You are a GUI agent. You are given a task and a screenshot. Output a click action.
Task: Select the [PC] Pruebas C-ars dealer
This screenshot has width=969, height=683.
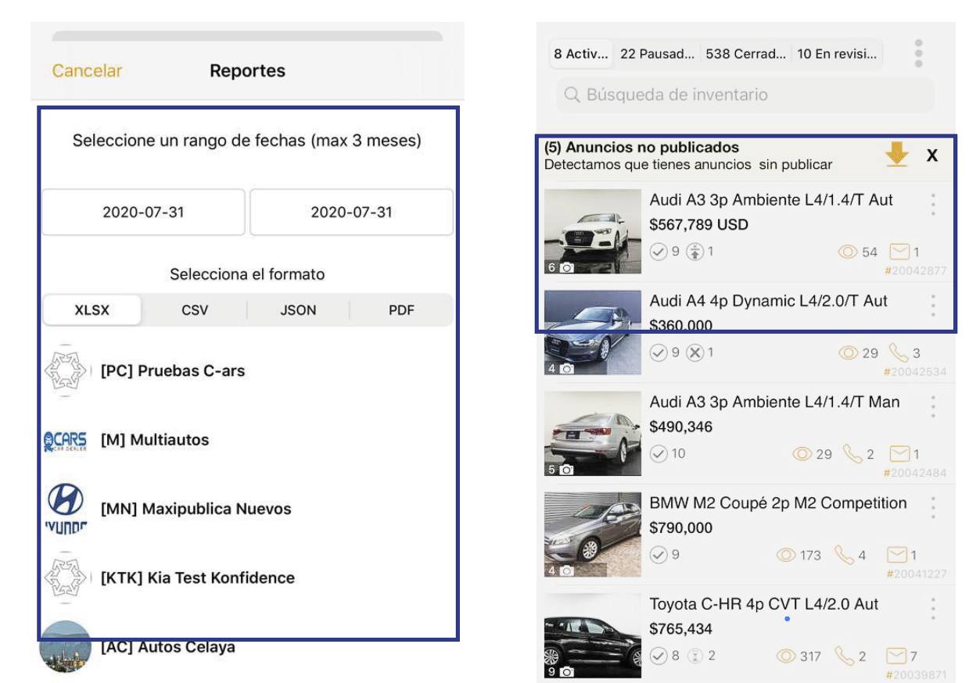click(247, 371)
